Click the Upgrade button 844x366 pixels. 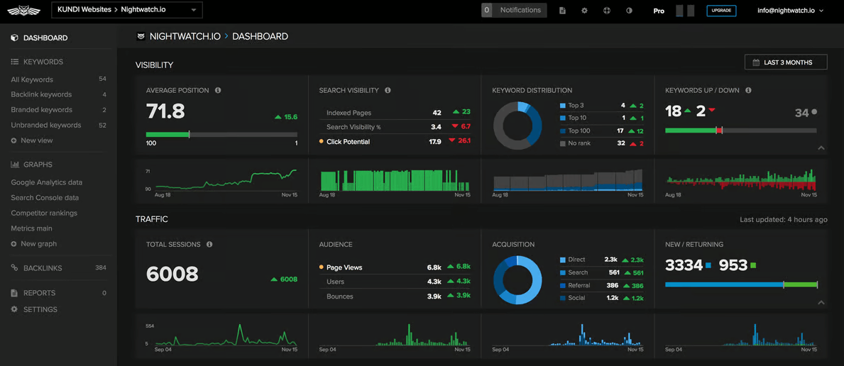721,10
